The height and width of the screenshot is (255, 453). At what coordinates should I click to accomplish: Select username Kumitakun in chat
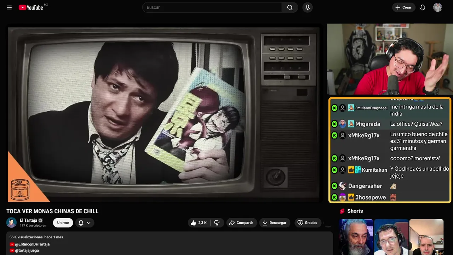(x=374, y=170)
